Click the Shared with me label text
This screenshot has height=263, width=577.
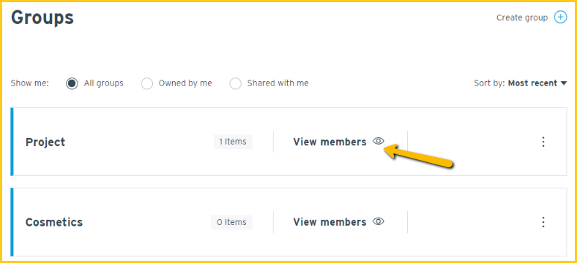pos(278,83)
